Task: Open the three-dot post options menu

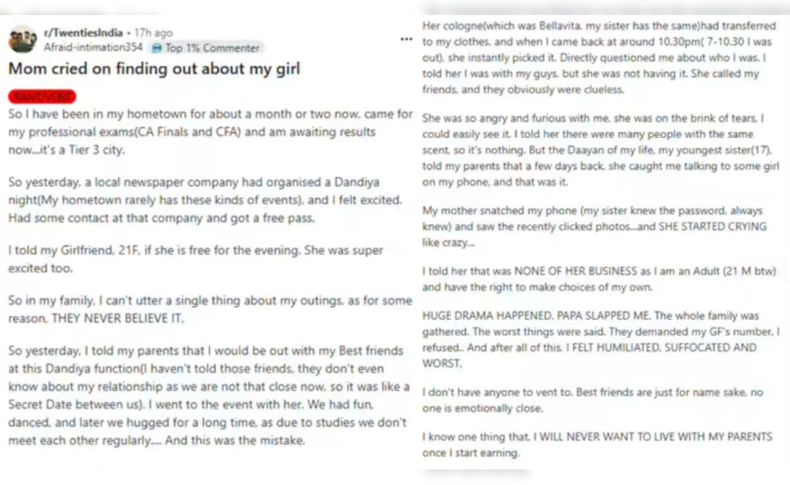Action: click(x=406, y=39)
